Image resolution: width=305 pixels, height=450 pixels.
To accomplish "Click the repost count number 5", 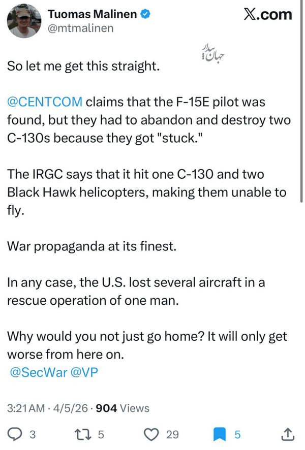I will (101, 435).
